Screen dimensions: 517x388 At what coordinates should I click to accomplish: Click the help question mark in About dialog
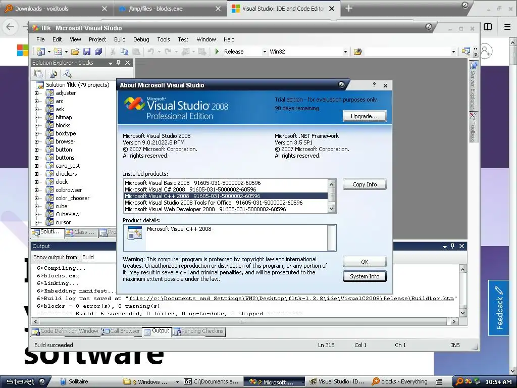(374, 85)
